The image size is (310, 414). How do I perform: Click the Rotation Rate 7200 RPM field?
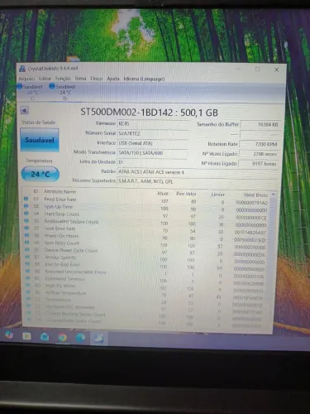259,144
